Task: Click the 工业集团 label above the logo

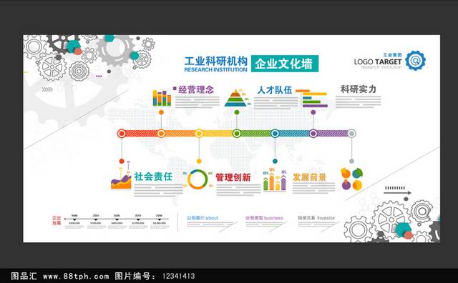Action: coord(393,55)
